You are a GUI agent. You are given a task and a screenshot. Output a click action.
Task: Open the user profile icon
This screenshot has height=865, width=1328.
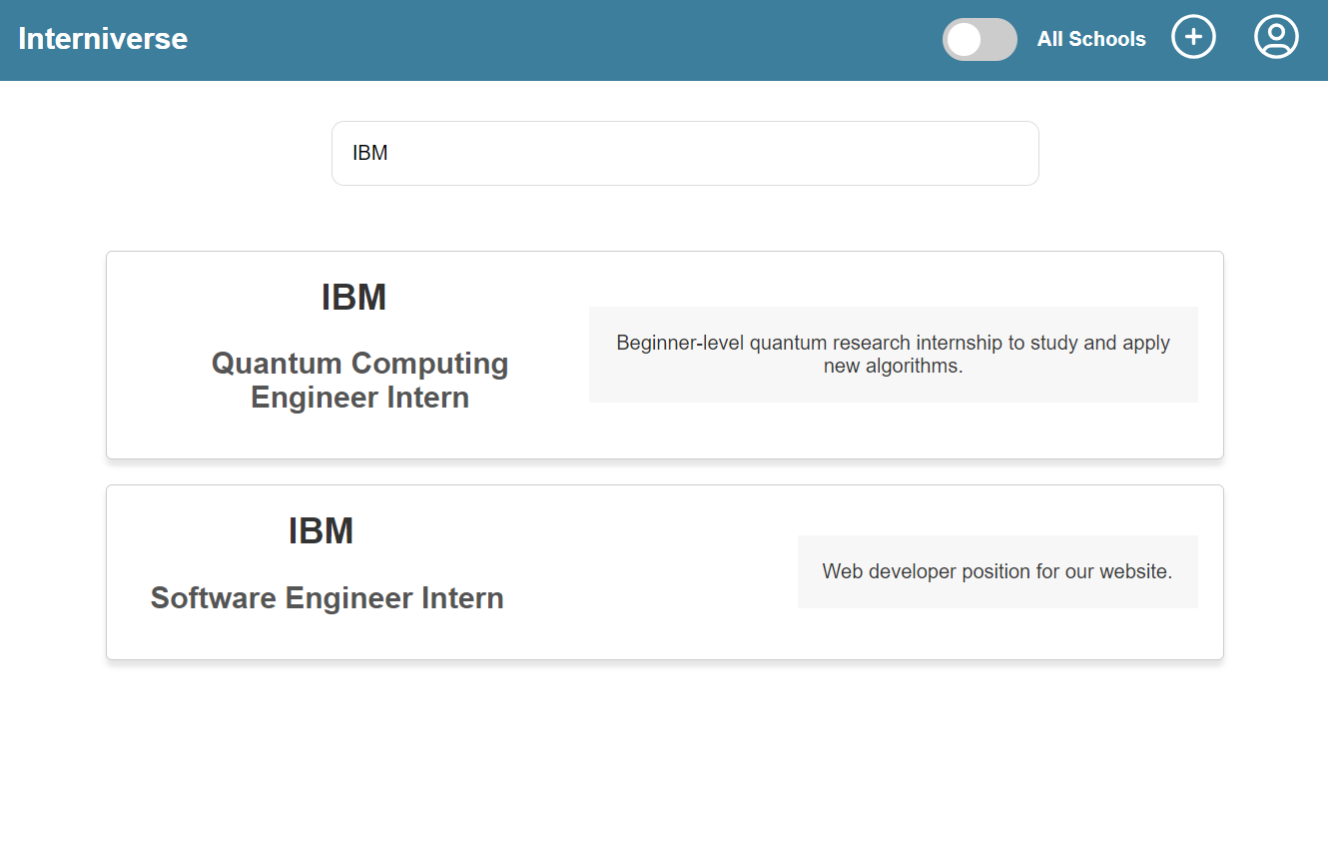tap(1276, 38)
